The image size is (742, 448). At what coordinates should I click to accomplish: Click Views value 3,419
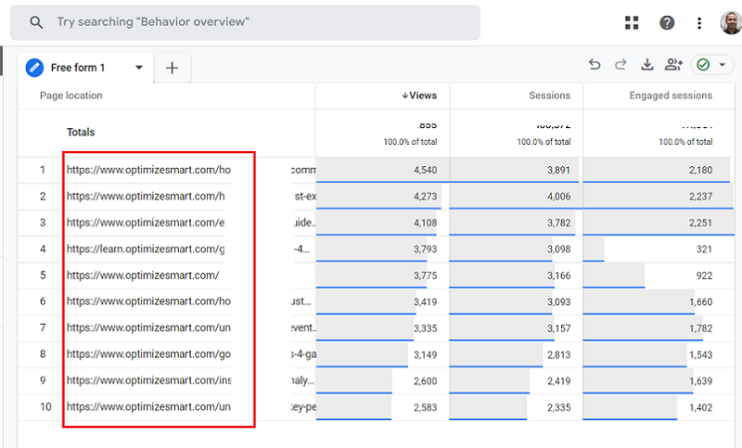[426, 301]
